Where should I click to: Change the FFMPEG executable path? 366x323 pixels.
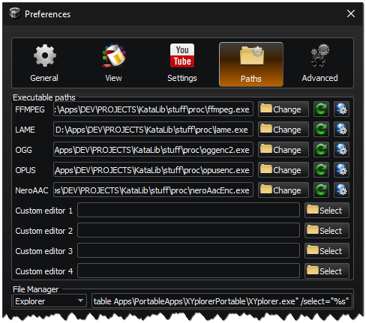[x=283, y=109]
